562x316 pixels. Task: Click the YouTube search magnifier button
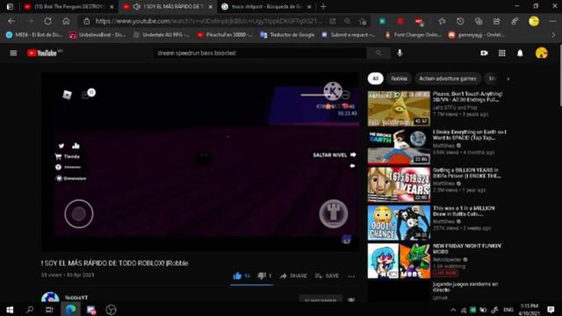pyautogui.click(x=378, y=53)
